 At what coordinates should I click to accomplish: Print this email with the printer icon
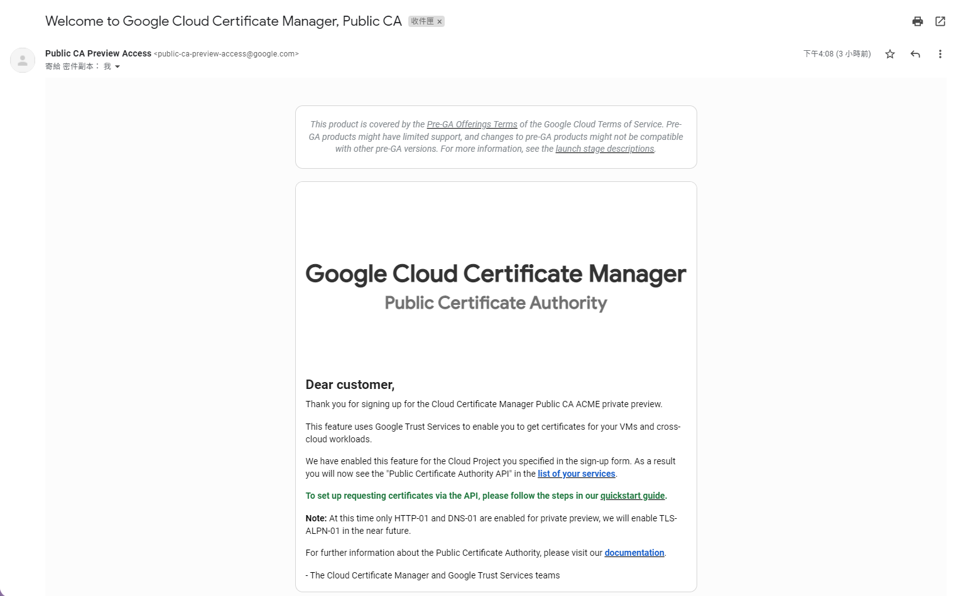pyautogui.click(x=917, y=21)
